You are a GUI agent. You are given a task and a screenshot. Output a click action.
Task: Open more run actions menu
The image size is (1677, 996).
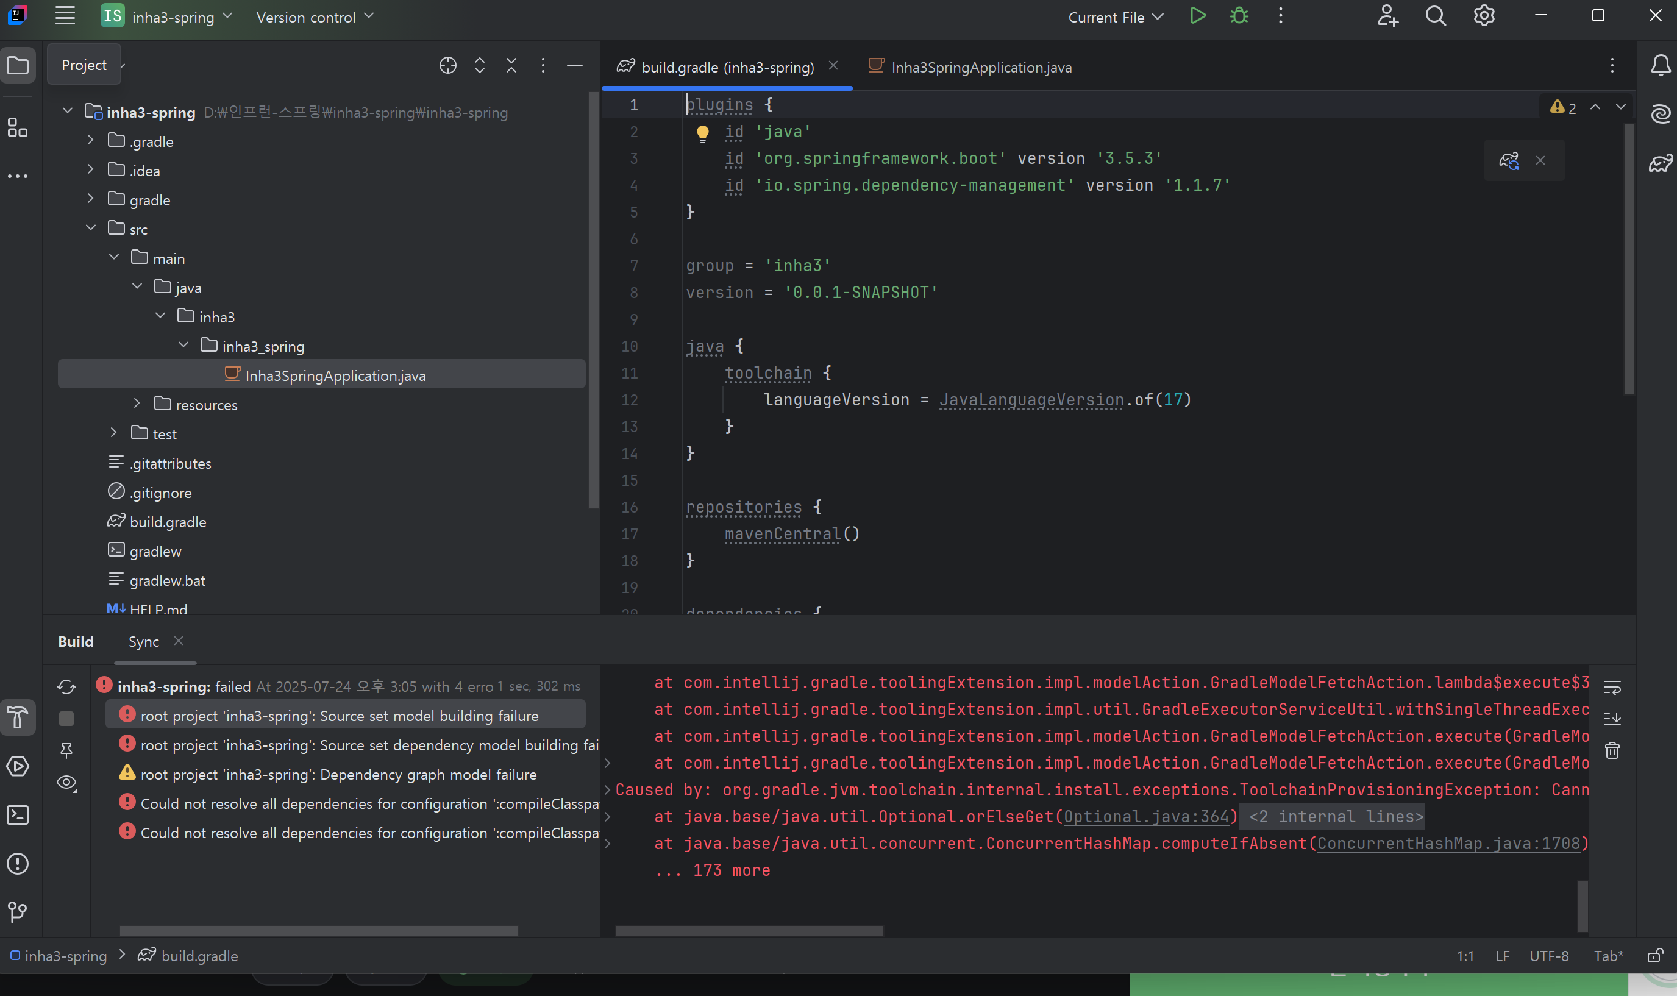pos(1280,16)
